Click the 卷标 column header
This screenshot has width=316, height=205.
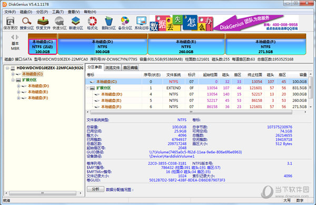coord(114,75)
